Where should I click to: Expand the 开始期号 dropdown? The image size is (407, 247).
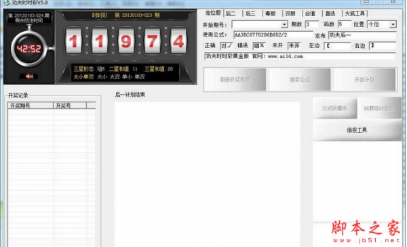(x=284, y=24)
